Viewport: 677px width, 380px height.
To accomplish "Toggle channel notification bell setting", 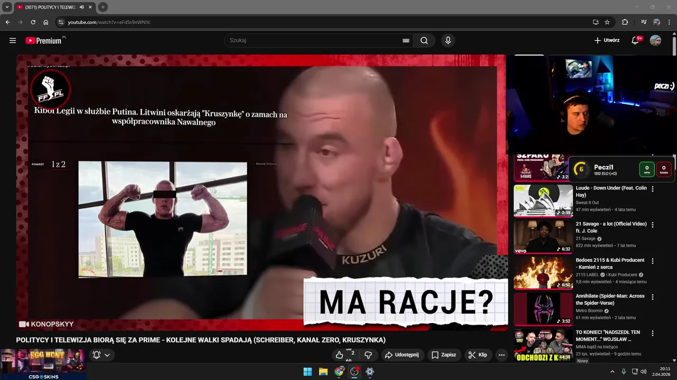I will [97, 355].
